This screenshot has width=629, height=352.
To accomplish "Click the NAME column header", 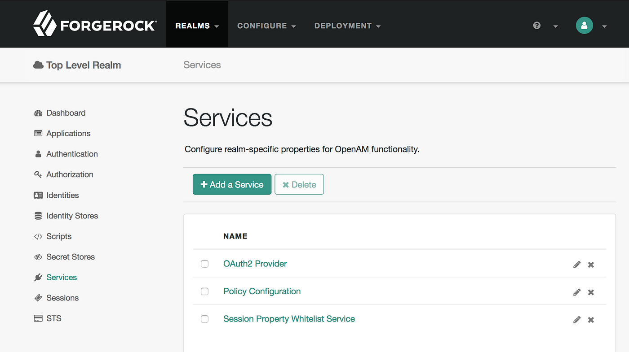I will [x=235, y=236].
